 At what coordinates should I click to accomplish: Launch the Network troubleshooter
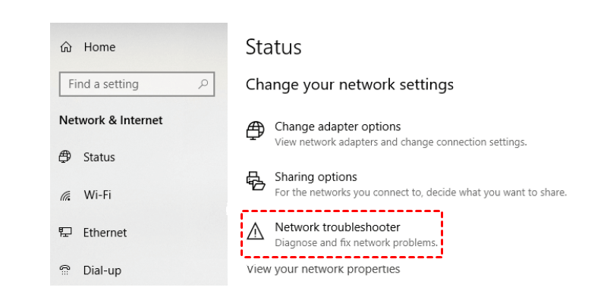[x=337, y=227]
